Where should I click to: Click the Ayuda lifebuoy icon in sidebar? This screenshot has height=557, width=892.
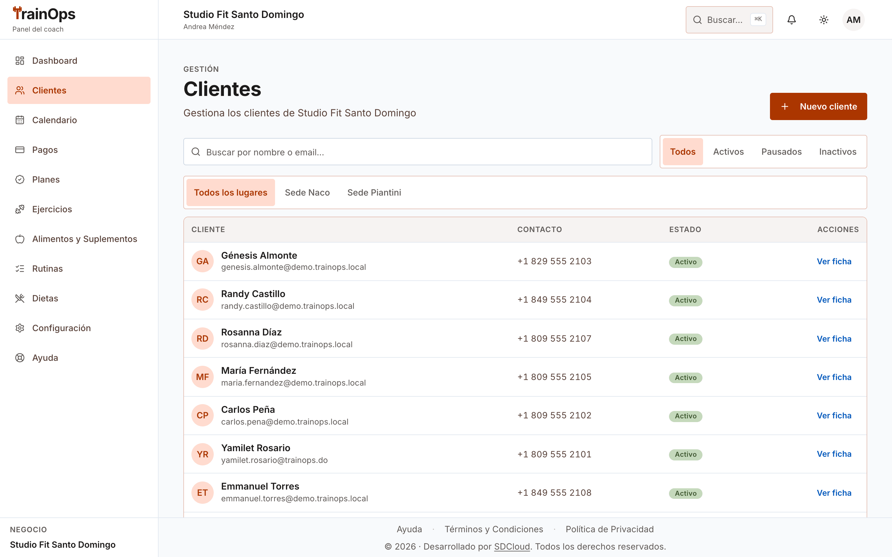pyautogui.click(x=20, y=358)
